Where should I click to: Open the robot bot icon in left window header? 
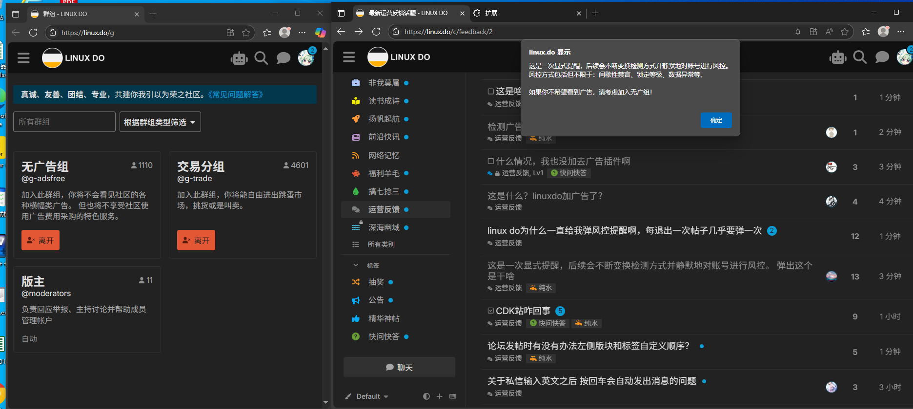(239, 58)
